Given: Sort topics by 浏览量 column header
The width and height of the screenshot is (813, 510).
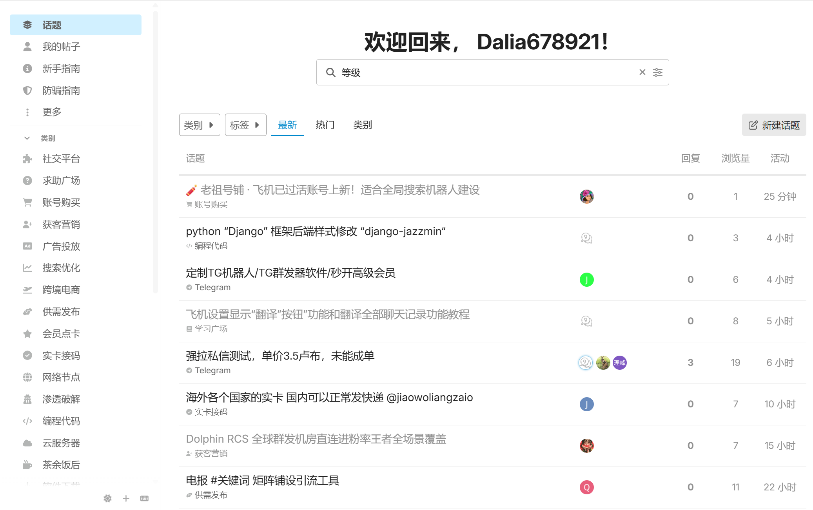Looking at the screenshot, I should point(735,158).
